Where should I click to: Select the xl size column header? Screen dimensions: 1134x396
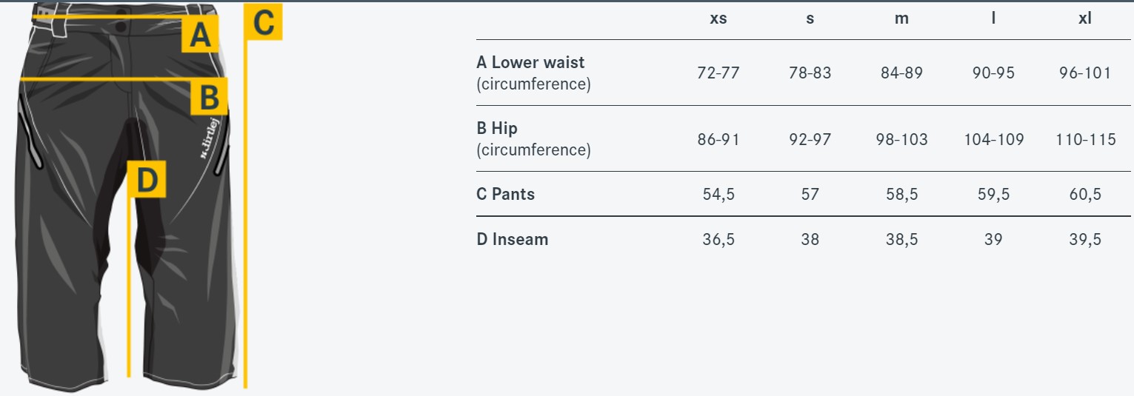[1085, 19]
